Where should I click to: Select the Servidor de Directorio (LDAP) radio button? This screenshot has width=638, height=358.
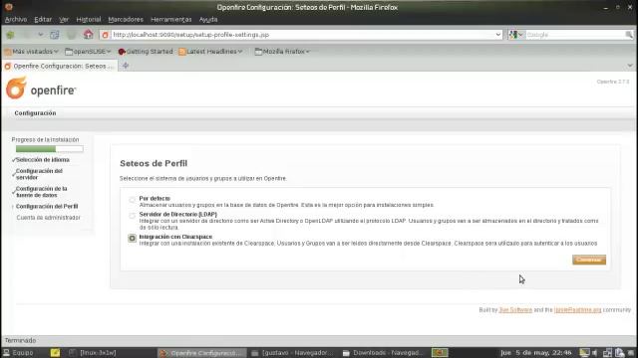(x=132, y=216)
